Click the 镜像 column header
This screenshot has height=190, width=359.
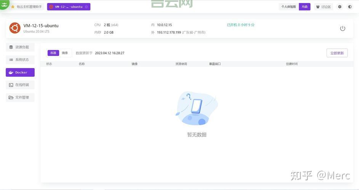click(135, 64)
